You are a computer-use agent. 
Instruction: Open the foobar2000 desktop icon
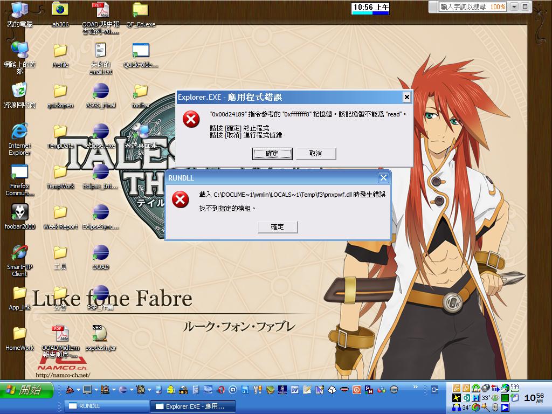[19, 212]
